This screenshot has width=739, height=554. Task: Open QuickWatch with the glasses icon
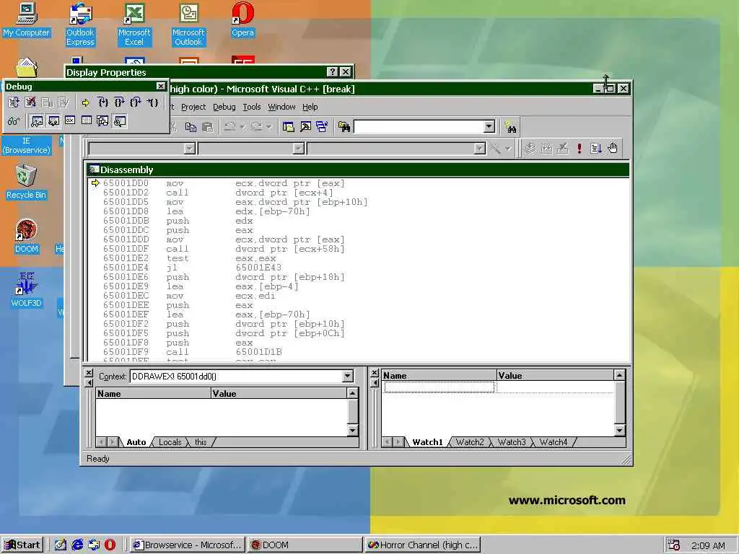14,121
